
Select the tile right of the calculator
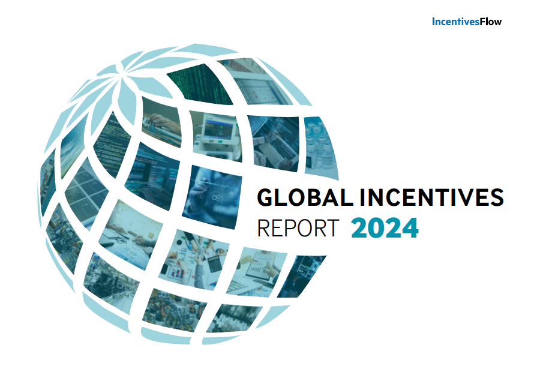click(x=257, y=270)
